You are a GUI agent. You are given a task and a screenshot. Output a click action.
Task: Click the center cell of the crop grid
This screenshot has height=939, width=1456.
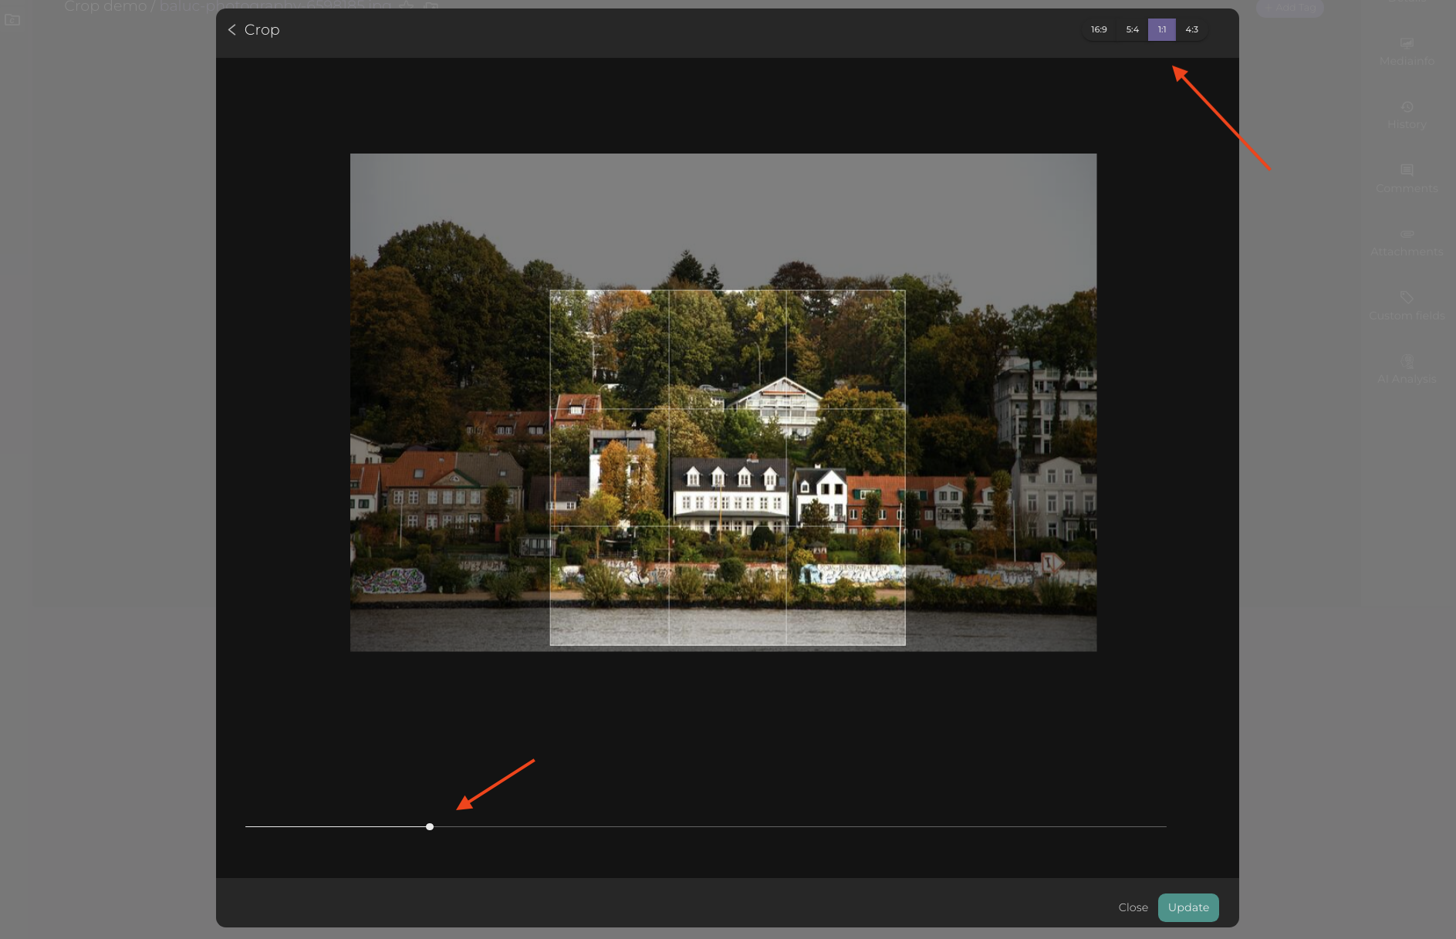(727, 468)
